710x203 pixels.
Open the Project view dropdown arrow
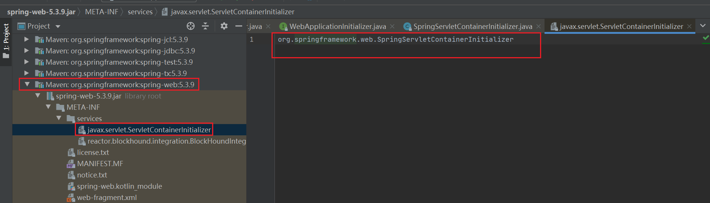click(x=58, y=26)
